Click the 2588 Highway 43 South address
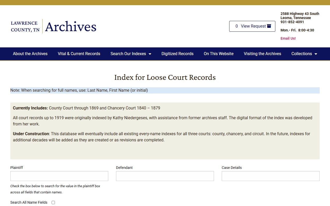Screen dimensions: 330x206 pos(300,14)
